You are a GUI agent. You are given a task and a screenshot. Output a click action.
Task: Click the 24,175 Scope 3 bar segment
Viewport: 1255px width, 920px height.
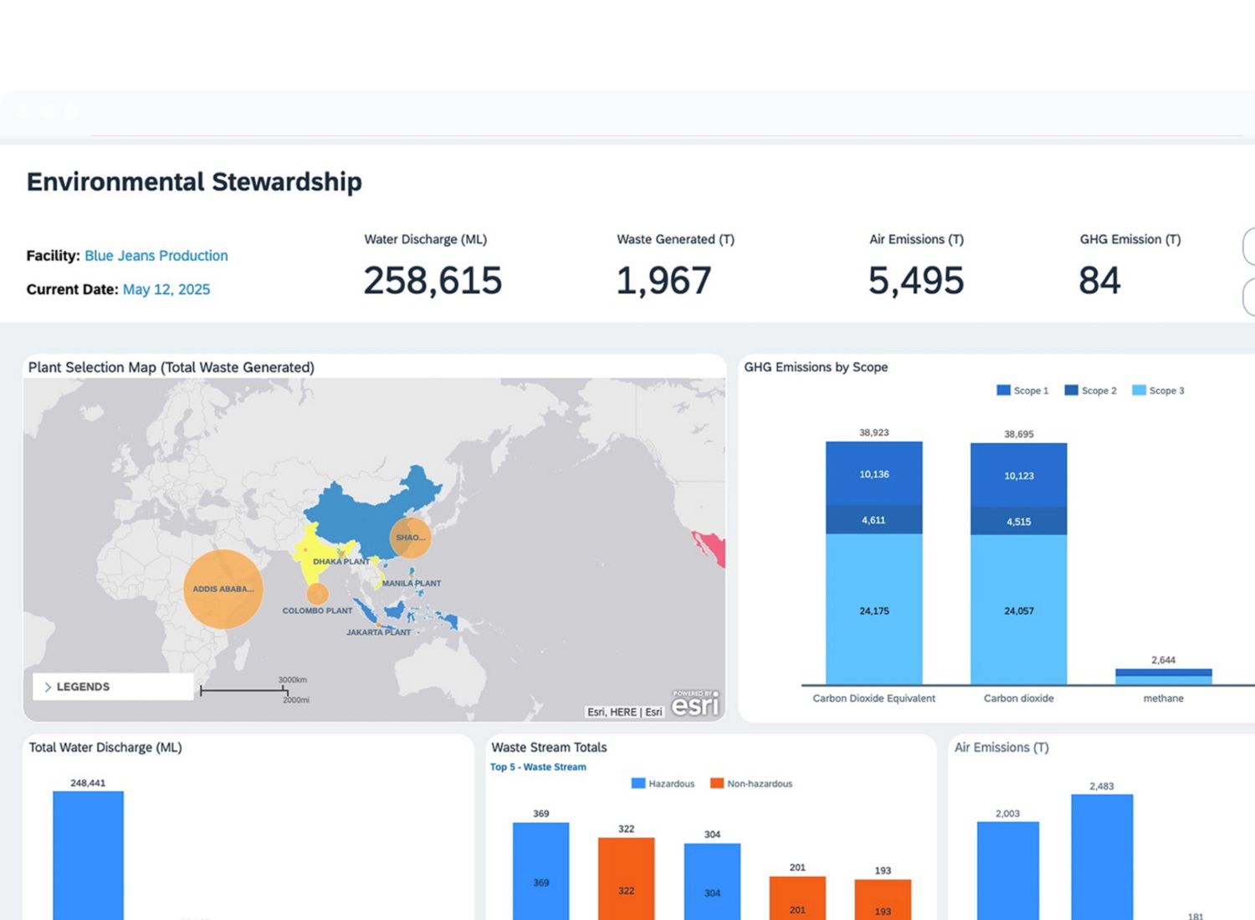pyautogui.click(x=873, y=611)
